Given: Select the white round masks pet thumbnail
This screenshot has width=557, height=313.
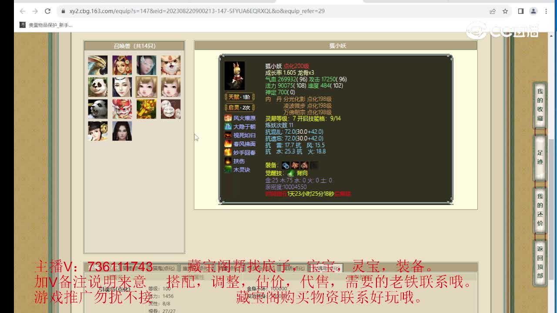Looking at the screenshot, I should [x=171, y=109].
